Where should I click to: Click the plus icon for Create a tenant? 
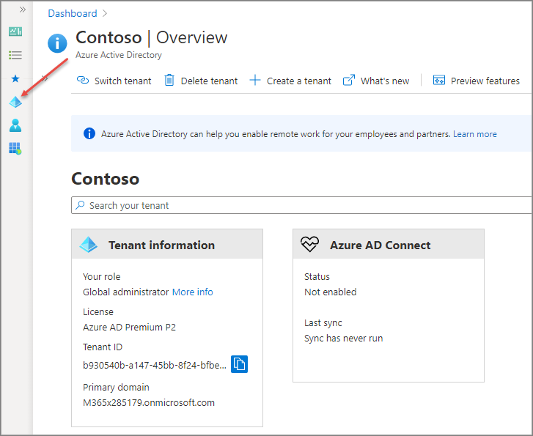(x=255, y=80)
